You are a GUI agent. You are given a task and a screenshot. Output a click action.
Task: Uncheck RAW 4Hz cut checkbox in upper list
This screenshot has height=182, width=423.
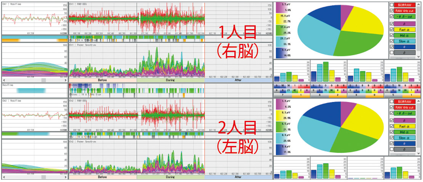coord(392,11)
